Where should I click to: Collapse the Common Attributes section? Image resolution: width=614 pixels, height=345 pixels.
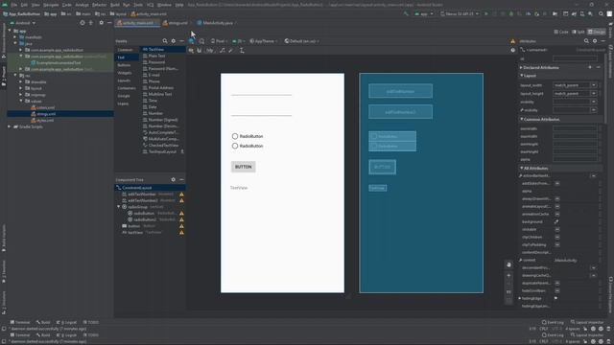click(x=522, y=119)
